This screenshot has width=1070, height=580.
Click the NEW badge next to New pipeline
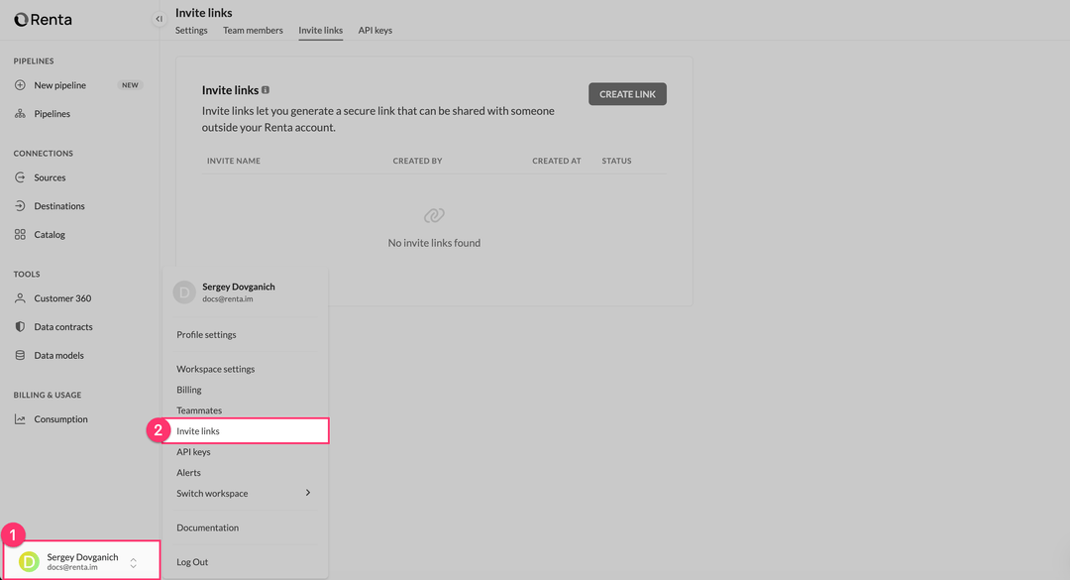[x=130, y=84]
